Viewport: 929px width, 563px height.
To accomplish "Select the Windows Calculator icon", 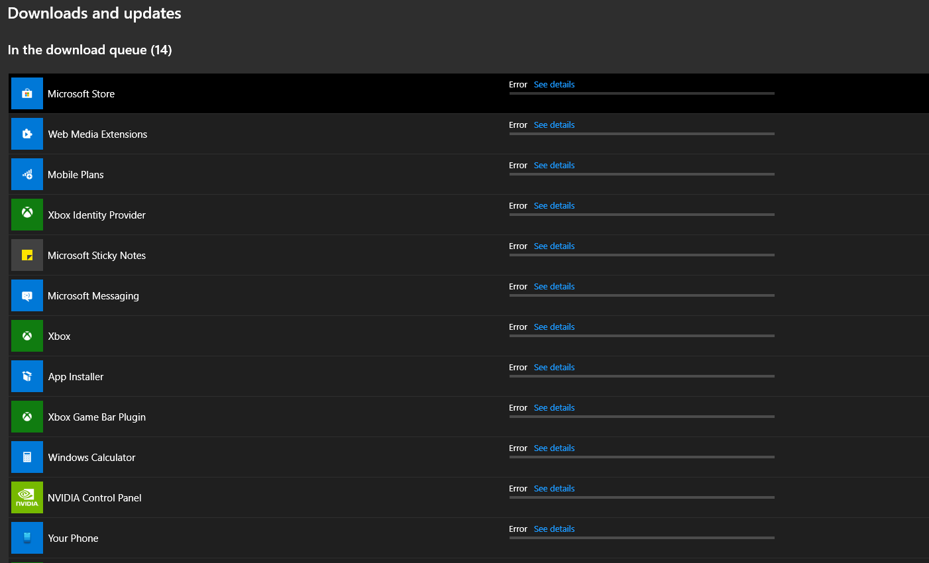I will click(x=27, y=457).
